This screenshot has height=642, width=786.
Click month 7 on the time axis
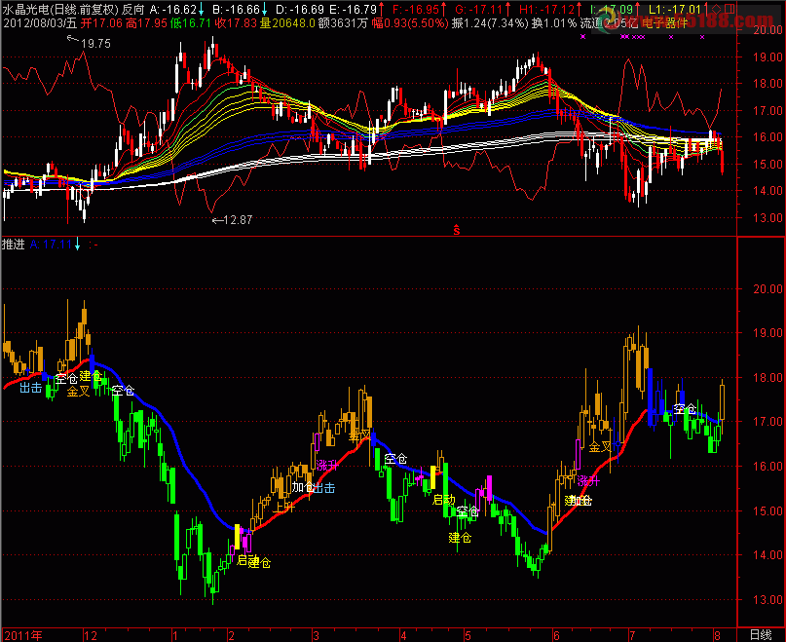point(632,635)
